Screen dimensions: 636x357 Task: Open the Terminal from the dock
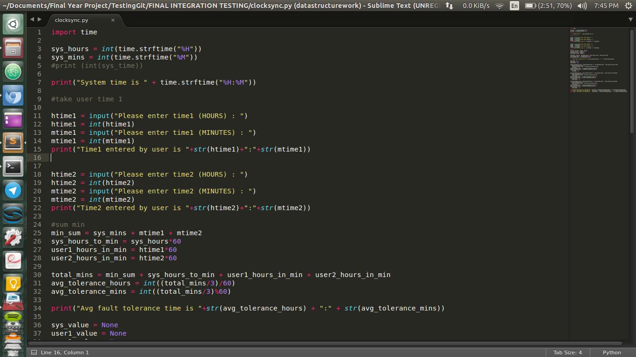pyautogui.click(x=13, y=166)
